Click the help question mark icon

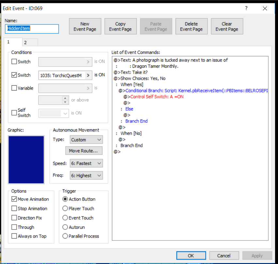click(246, 8)
